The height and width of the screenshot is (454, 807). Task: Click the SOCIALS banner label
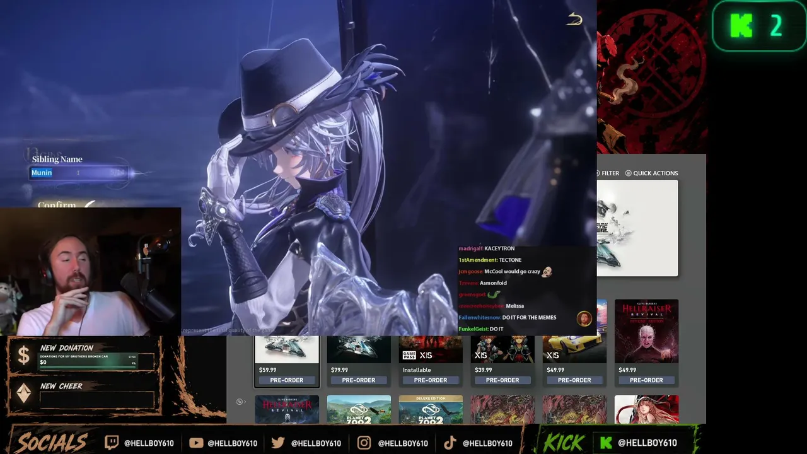52,442
